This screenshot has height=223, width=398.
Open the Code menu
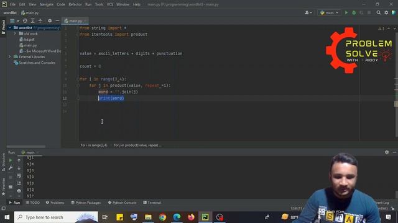click(61, 4)
